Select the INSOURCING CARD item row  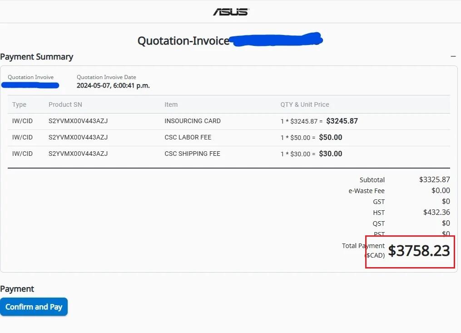[x=192, y=121]
